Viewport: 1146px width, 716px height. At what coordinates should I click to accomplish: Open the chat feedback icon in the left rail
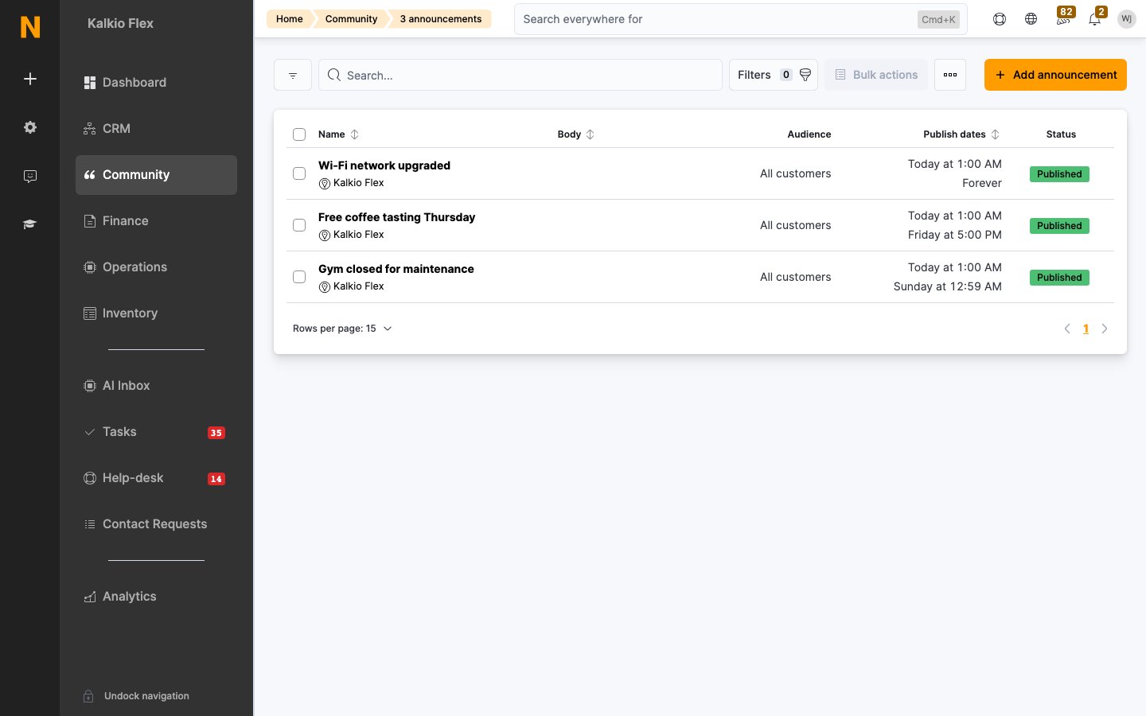point(29,176)
